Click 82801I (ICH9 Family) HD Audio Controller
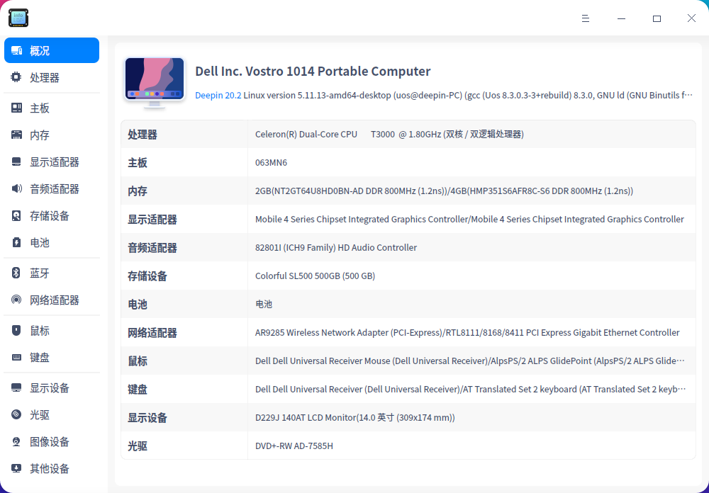Image resolution: width=709 pixels, height=493 pixels. 336,248
